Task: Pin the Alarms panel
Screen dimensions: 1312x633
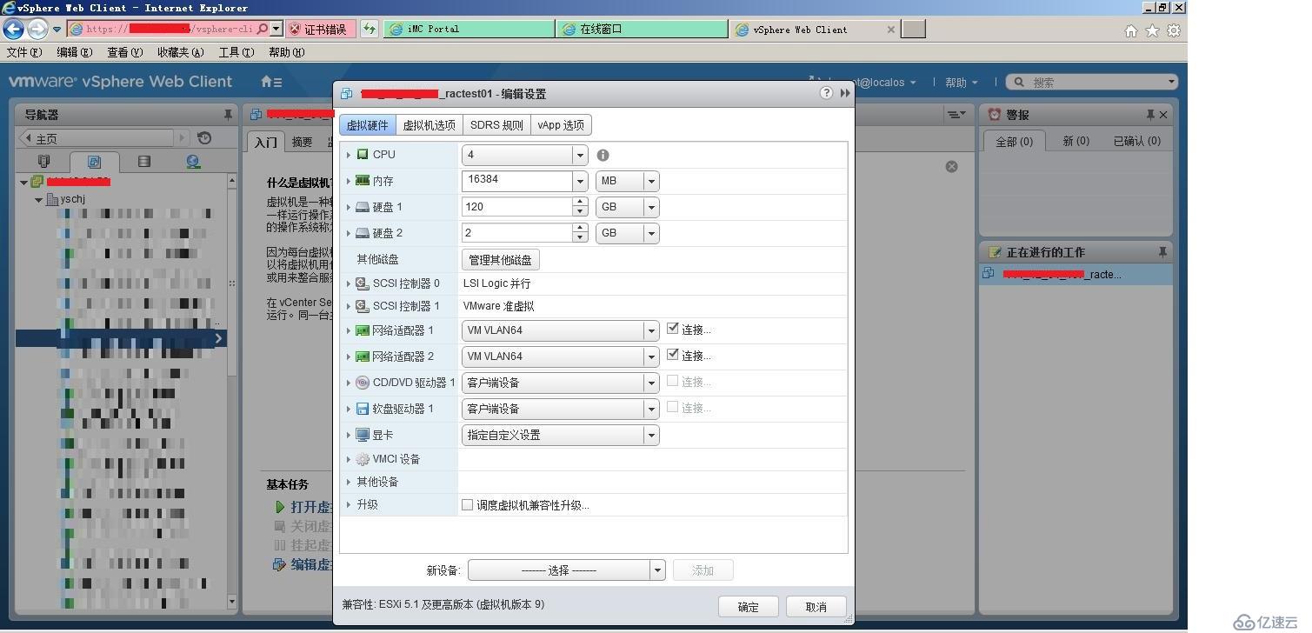Action: [x=1150, y=115]
